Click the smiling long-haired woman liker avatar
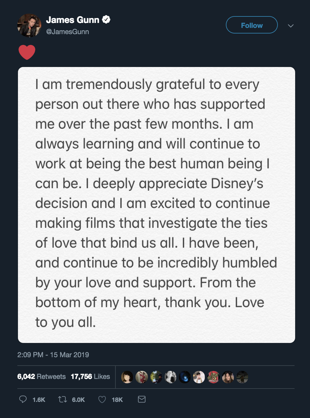This screenshot has width=310, height=418. click(x=228, y=377)
